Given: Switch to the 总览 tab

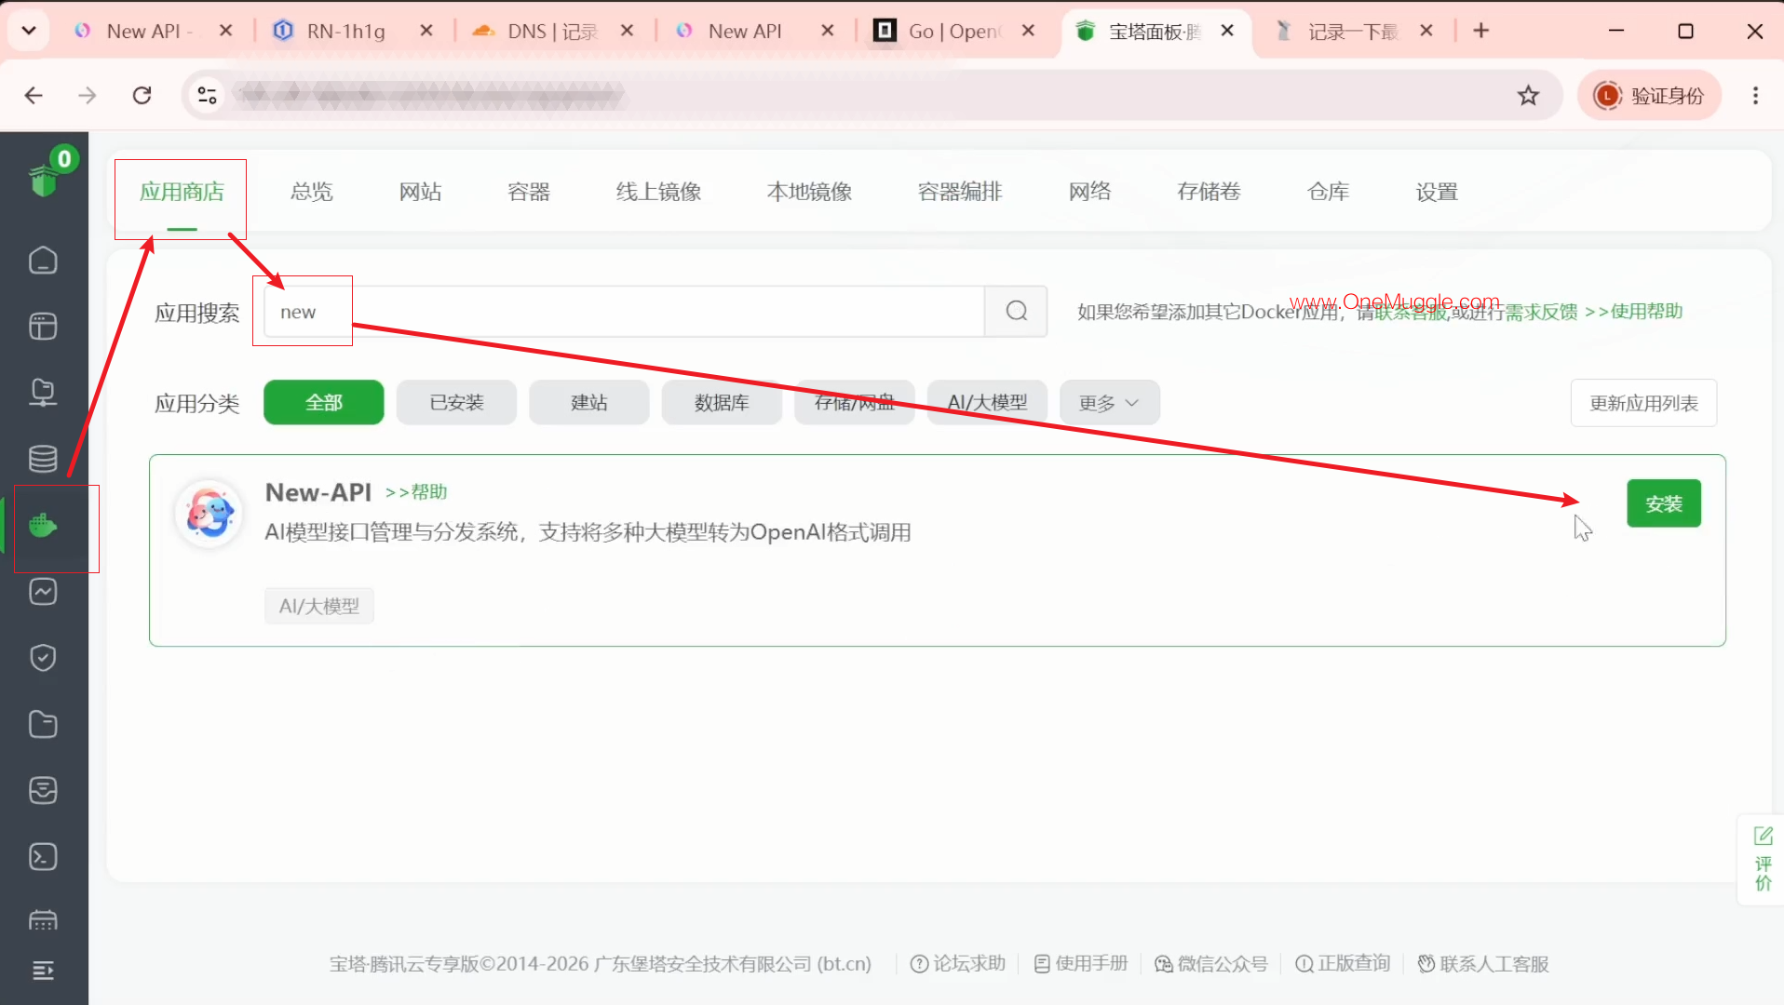Looking at the screenshot, I should pos(311,192).
